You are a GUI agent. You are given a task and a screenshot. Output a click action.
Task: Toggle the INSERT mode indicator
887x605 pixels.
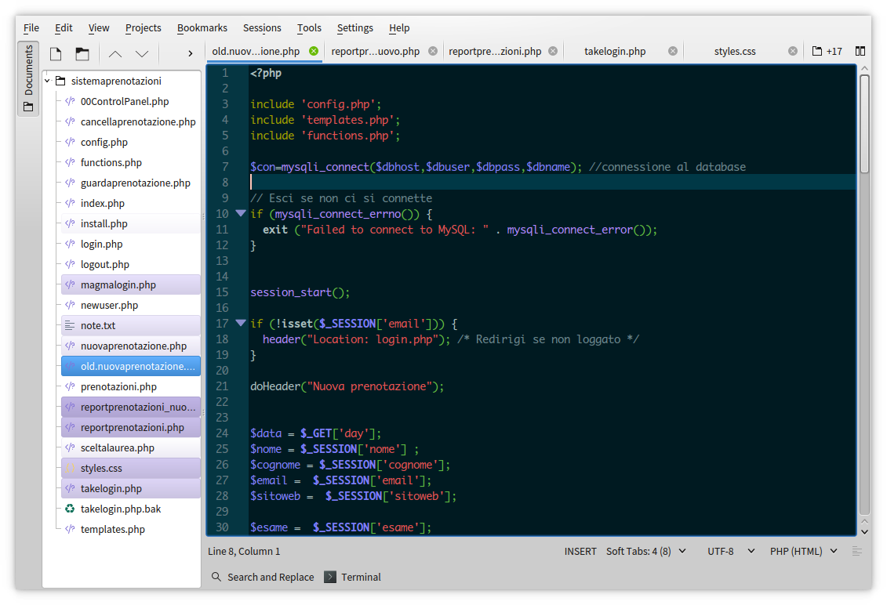580,551
